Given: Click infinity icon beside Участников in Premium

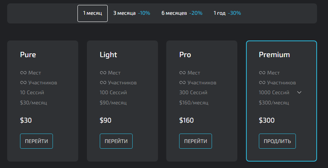Looking at the screenshot, I should pos(262,83).
